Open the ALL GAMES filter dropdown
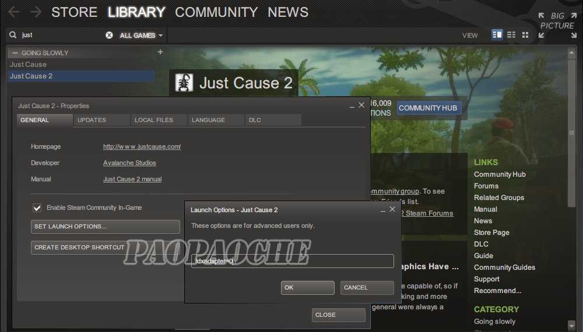The height and width of the screenshot is (332, 583). click(141, 35)
